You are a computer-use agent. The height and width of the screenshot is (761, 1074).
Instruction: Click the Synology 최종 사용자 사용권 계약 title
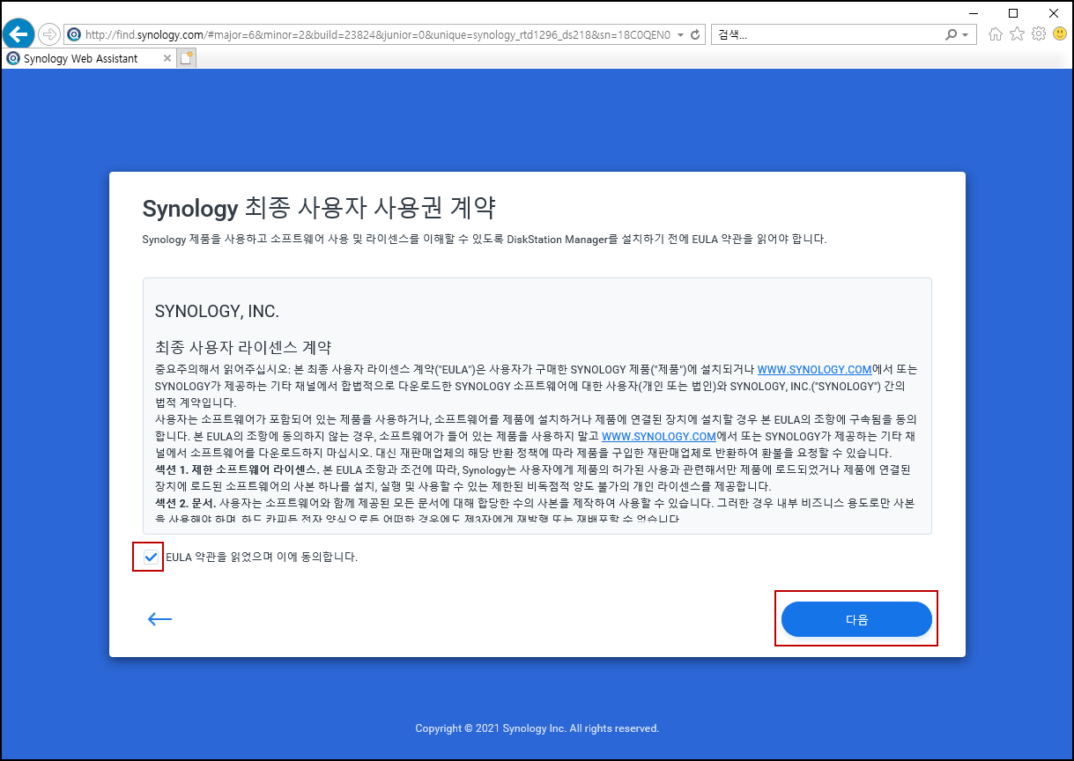click(319, 209)
